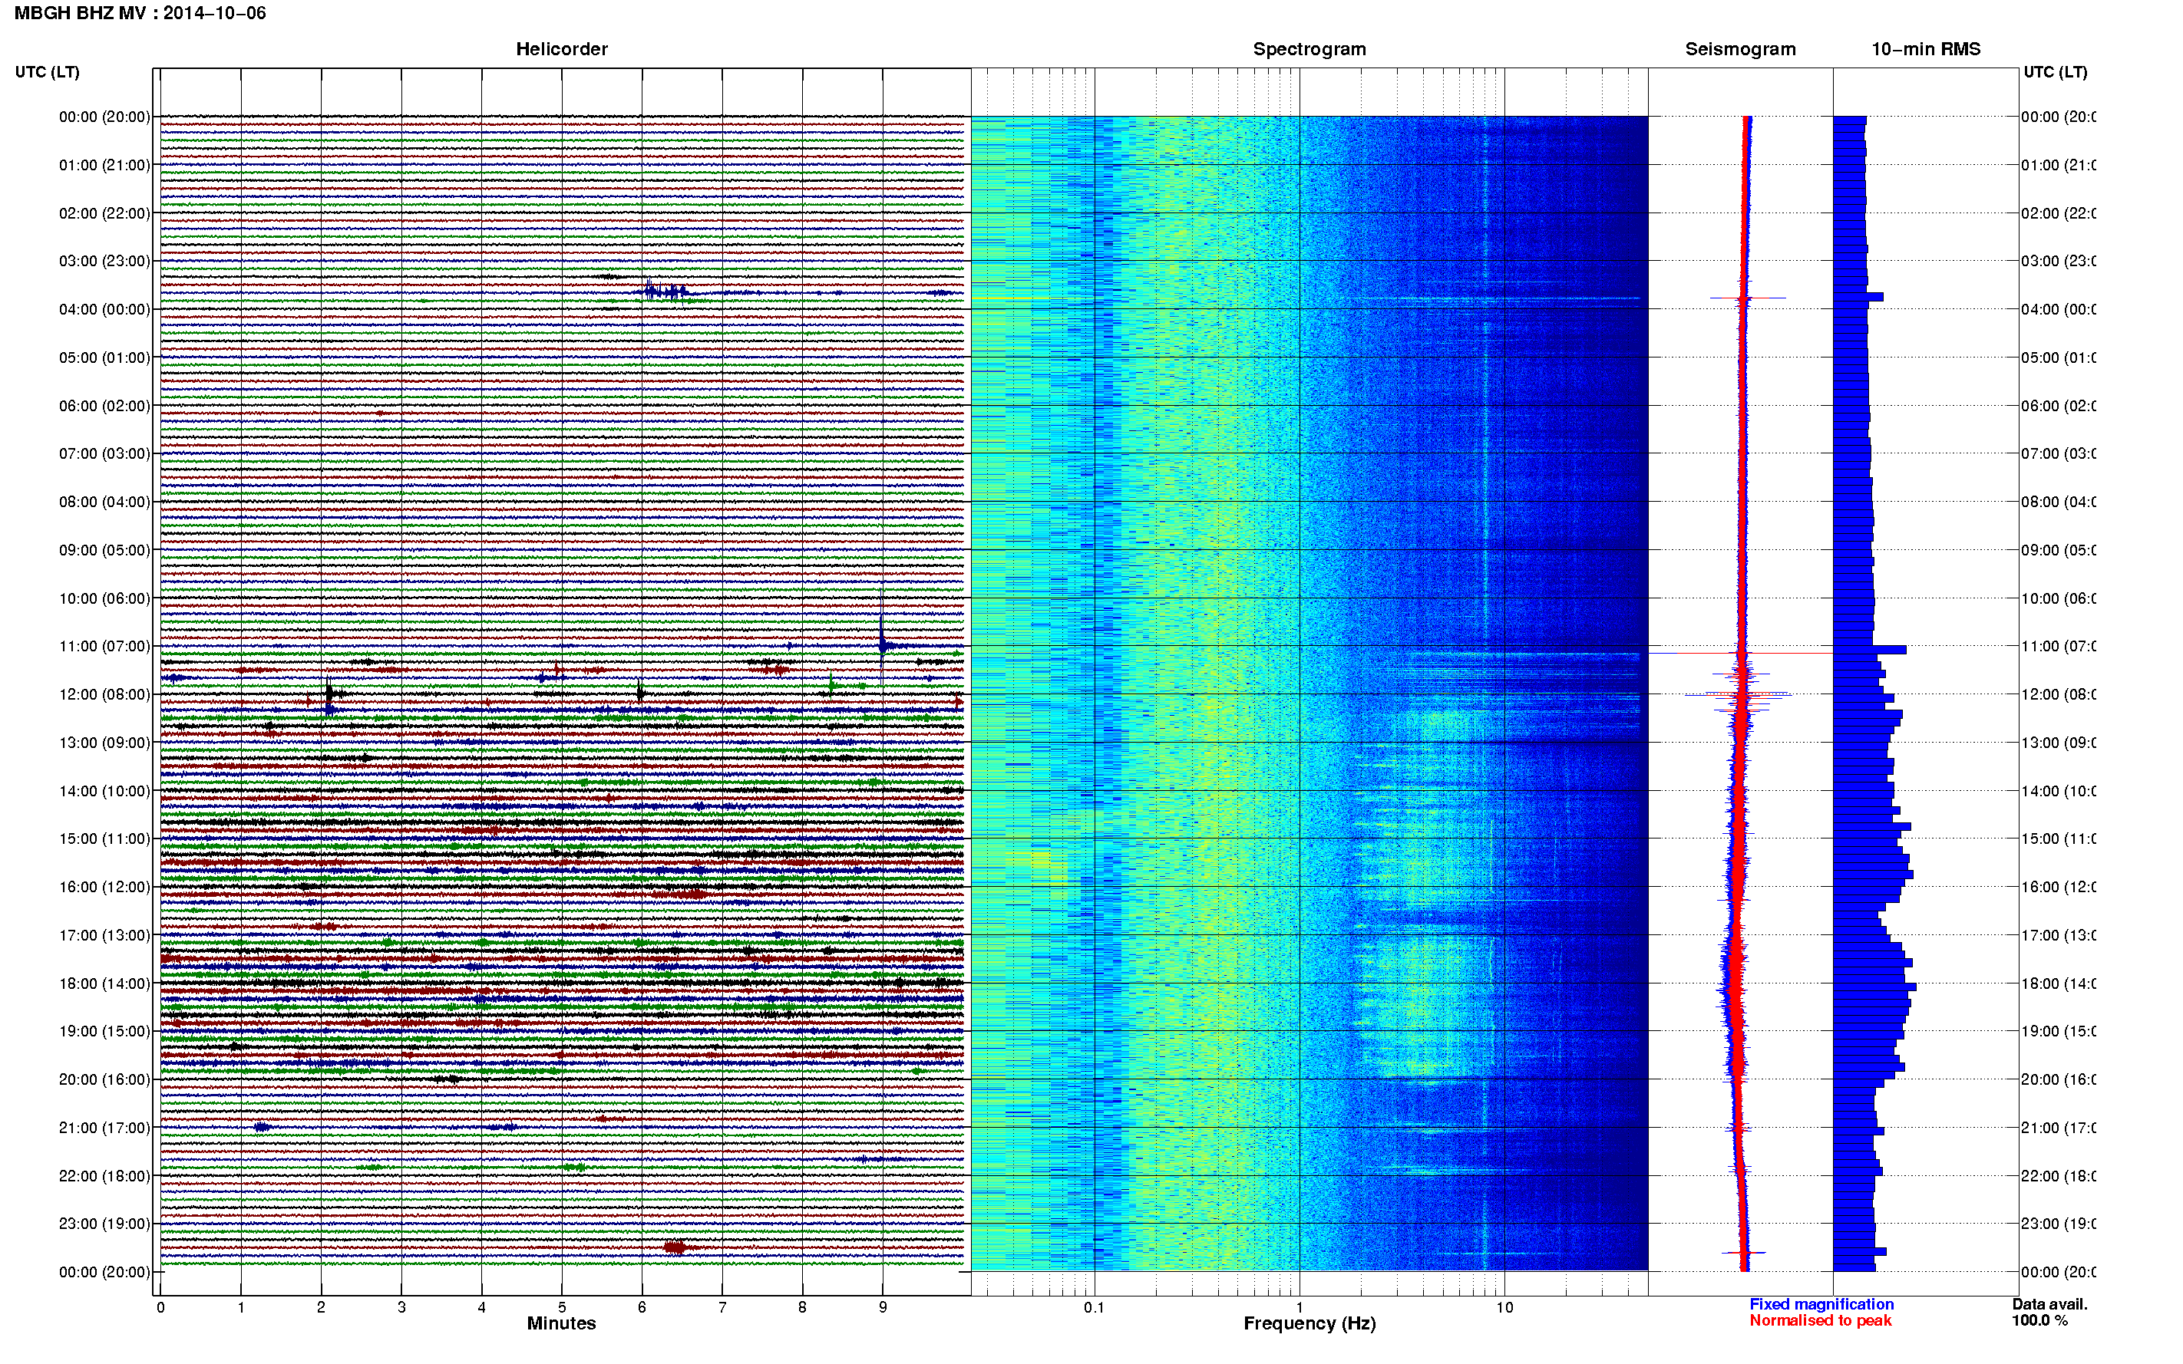Click the blue event burst near 03:50 trace
This screenshot has height=1364, width=2183.
pos(666,292)
